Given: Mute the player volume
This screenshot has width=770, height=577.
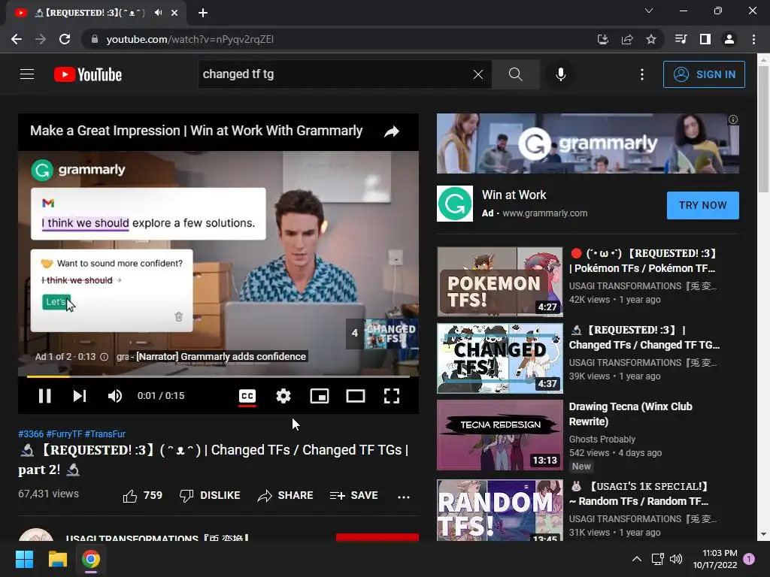Looking at the screenshot, I should 114,396.
